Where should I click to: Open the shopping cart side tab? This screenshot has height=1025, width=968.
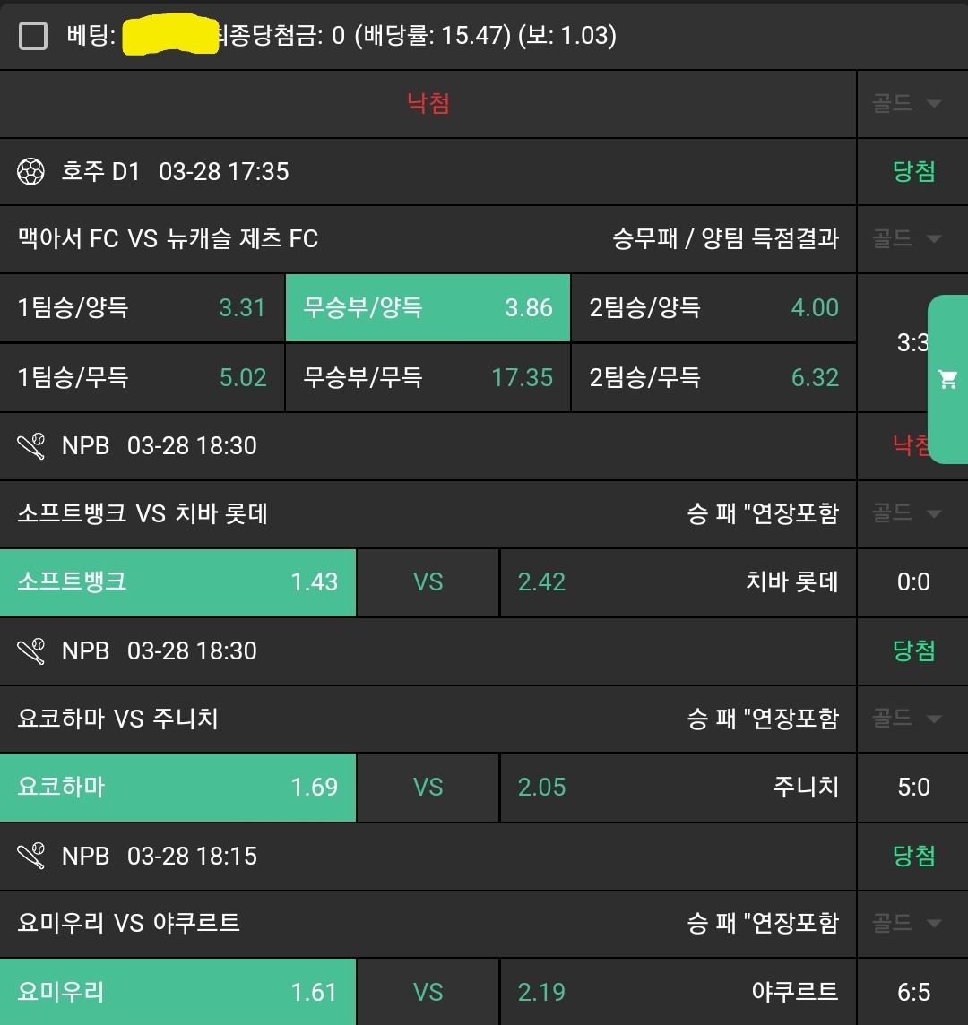click(x=947, y=379)
